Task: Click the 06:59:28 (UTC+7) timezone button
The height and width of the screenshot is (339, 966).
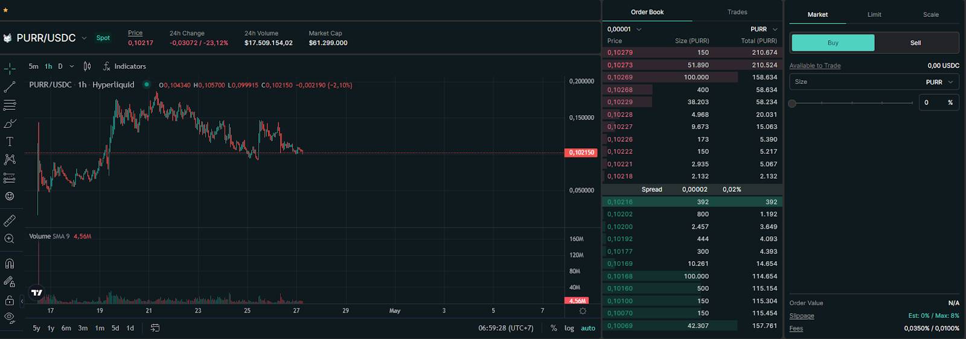Action: (506, 328)
